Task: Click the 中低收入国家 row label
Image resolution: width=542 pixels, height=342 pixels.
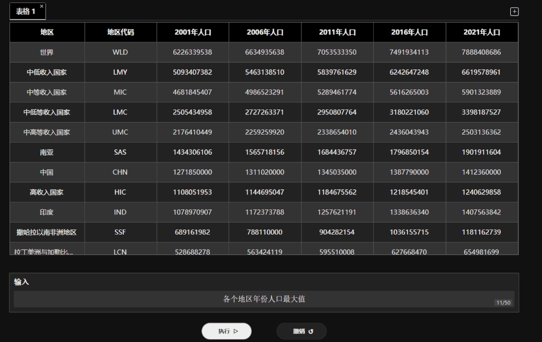Action: click(x=47, y=72)
